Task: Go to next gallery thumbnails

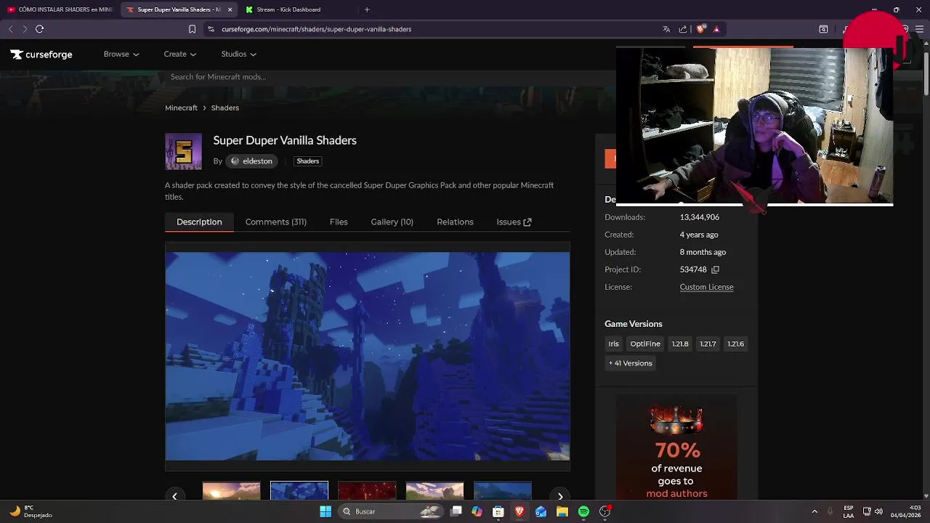Action: click(560, 496)
